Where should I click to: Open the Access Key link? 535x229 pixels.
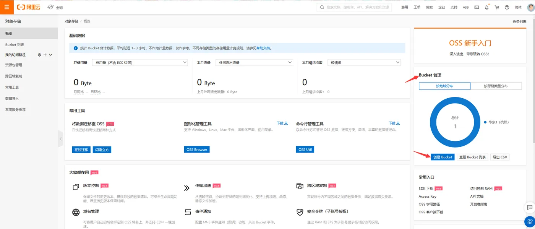click(428, 197)
